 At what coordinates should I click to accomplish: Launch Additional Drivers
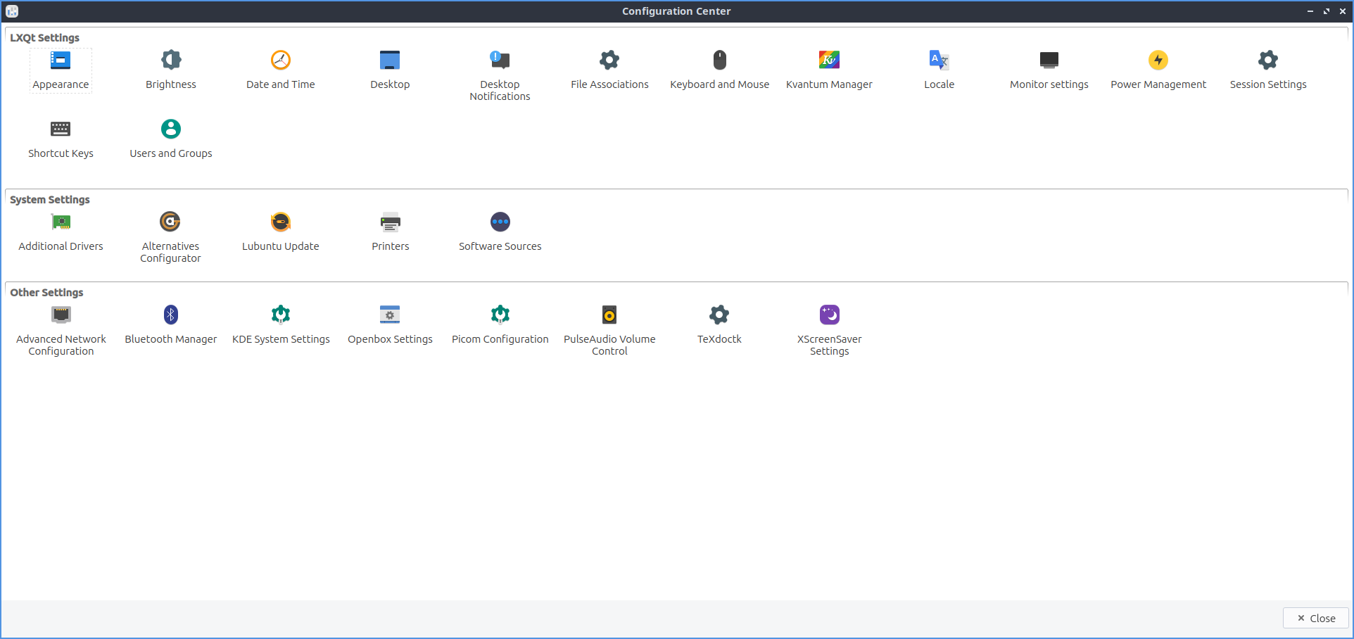tap(61, 223)
